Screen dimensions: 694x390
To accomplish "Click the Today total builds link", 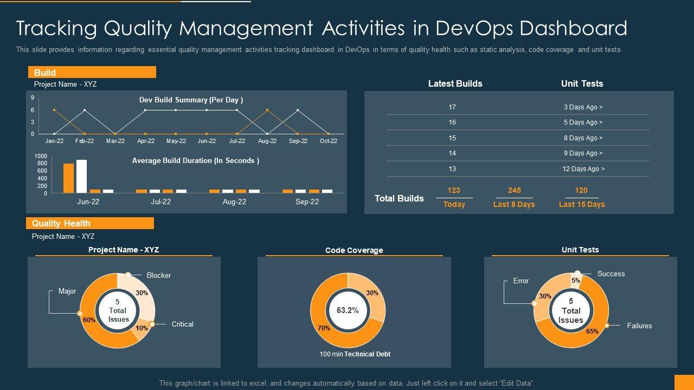I will pos(454,204).
